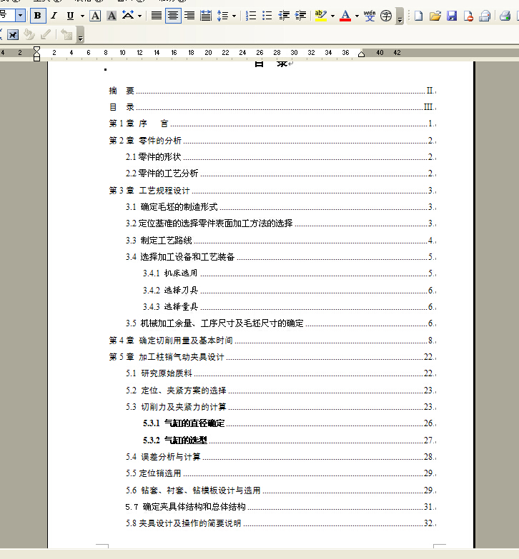Click the font size input box
Viewport: 519px width, 559px height.
point(7,15)
